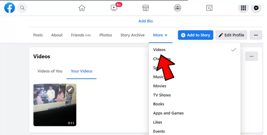The image size is (267, 135).
Task: Open the Messenger icon
Action: pyautogui.click(x=256, y=8)
